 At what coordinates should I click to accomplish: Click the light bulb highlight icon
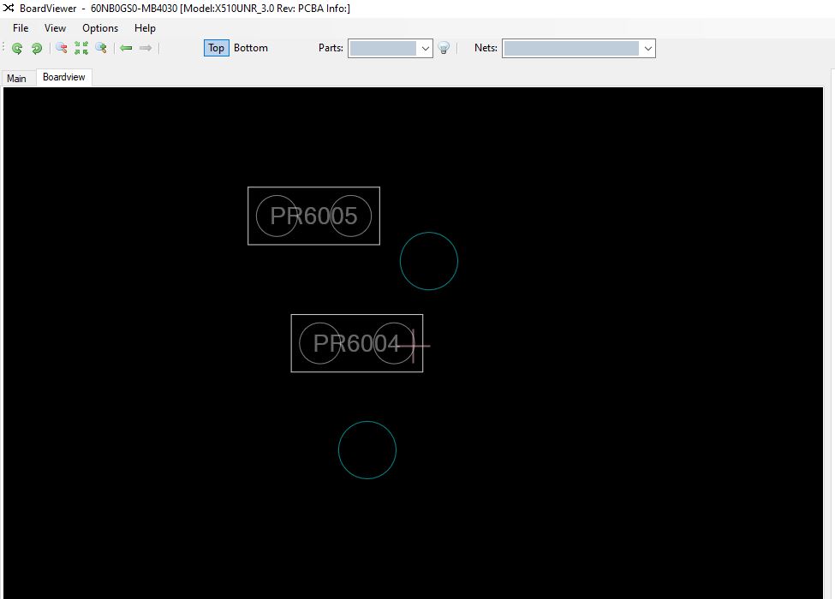(444, 49)
